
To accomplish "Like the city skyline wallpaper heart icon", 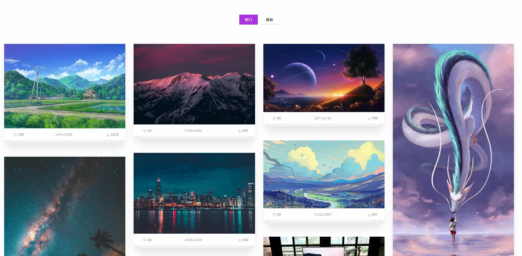I will coord(145,240).
